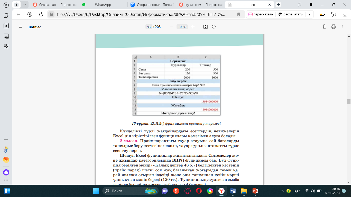Switch keyboard language via ҚАЗ indicator
Viewport: 351px width, 197px height.
click(297, 191)
